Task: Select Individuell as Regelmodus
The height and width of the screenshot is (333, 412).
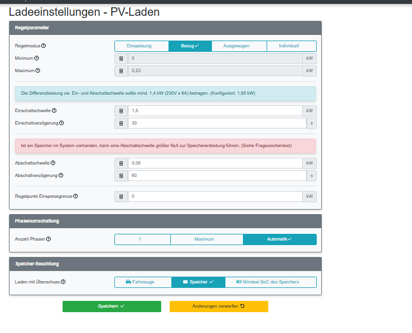Action: click(x=291, y=46)
